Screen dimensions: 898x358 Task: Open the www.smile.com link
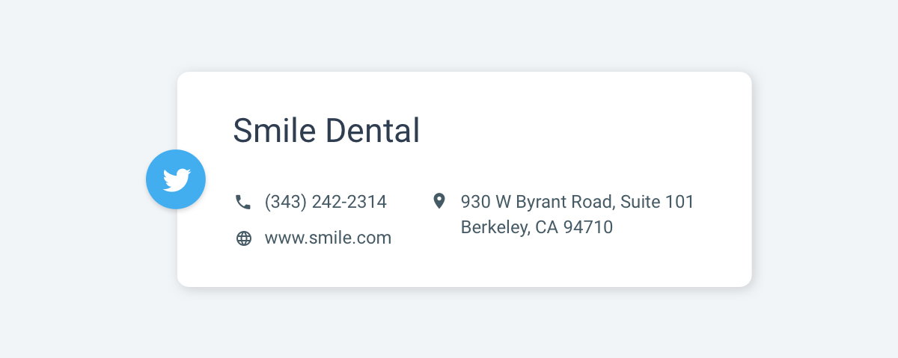click(328, 238)
